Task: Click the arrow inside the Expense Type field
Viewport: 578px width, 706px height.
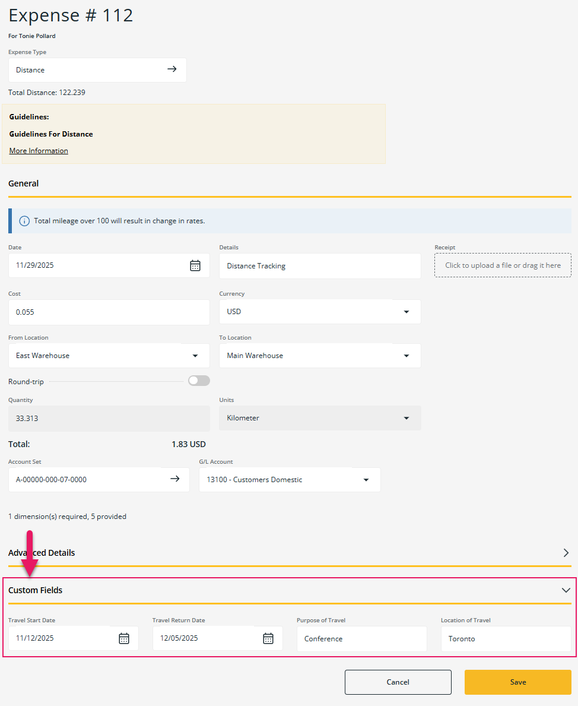Action: 172,69
